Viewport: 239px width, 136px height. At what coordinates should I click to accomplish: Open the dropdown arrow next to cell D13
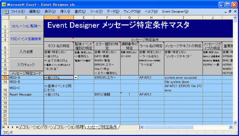pos(76,77)
